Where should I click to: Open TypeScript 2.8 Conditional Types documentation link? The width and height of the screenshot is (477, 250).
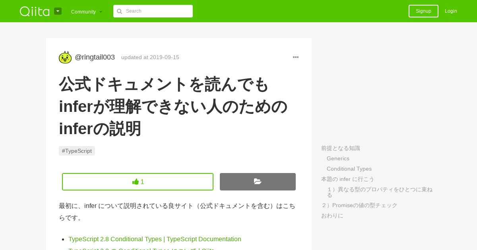(x=155, y=239)
